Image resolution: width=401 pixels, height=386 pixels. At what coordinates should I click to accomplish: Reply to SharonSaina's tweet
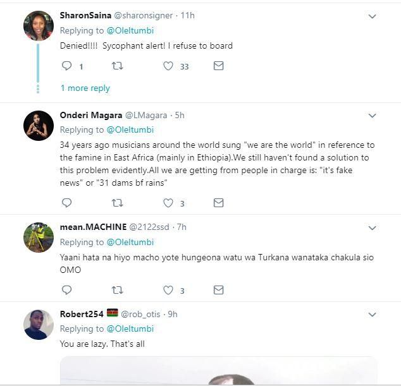[x=67, y=66]
